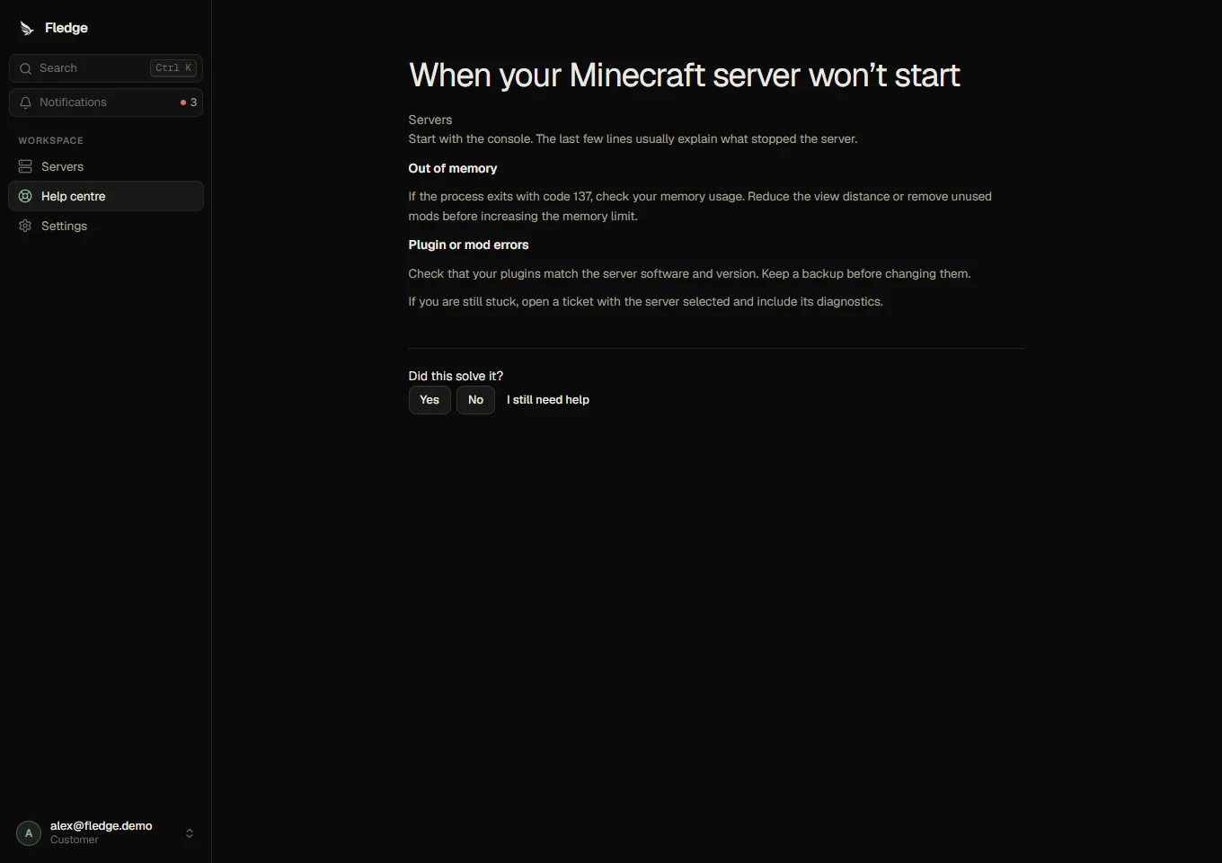This screenshot has width=1222, height=863.
Task: Focus the Search field
Action: 106,68
